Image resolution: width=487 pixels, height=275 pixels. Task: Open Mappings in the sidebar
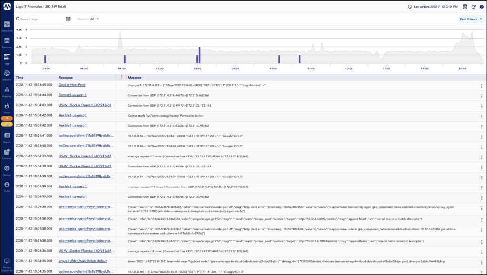click(7, 91)
